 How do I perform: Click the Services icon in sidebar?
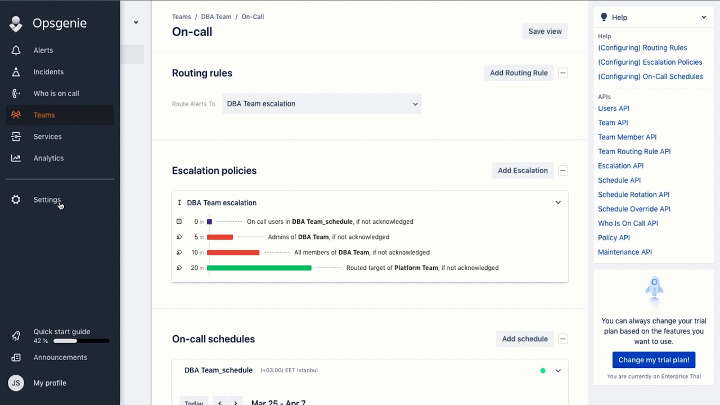pyautogui.click(x=16, y=137)
